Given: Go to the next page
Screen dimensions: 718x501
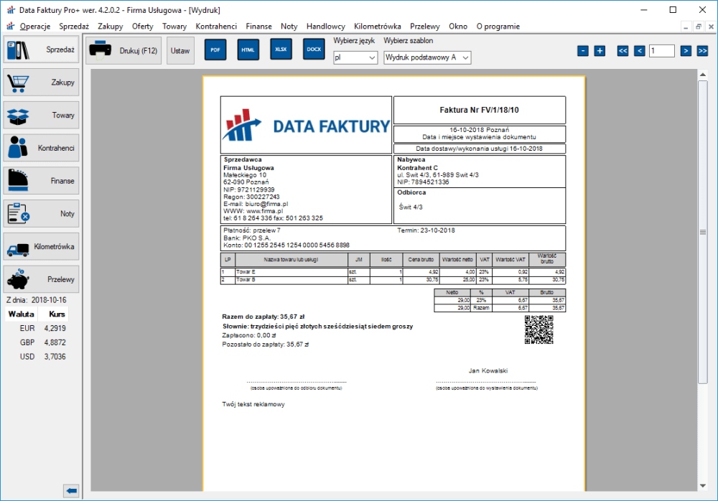Looking at the screenshot, I should 686,51.
